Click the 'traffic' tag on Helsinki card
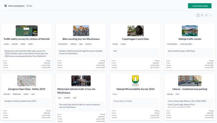This screenshot has width=217, height=123. coord(30,44)
